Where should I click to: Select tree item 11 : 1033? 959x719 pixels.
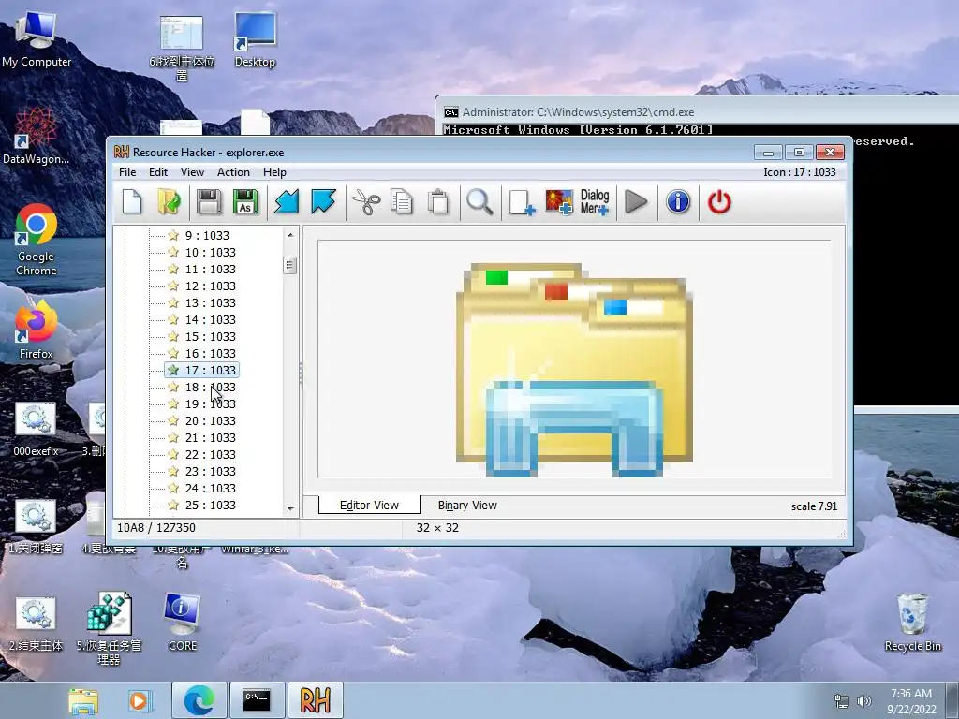click(x=211, y=269)
